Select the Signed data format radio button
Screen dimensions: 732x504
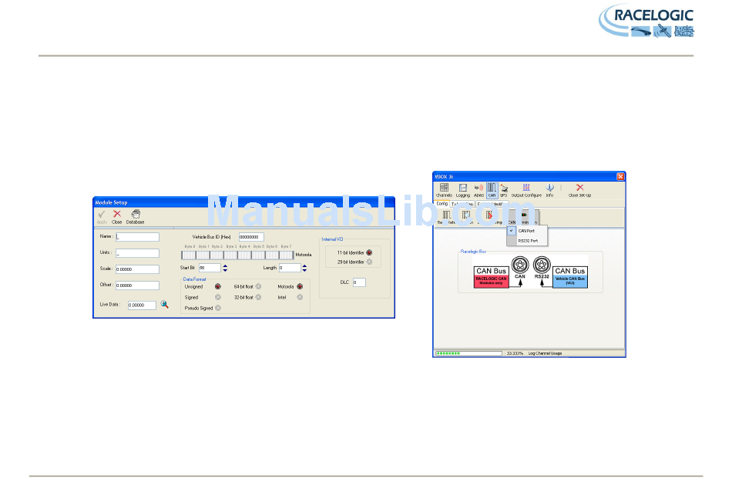(x=217, y=297)
